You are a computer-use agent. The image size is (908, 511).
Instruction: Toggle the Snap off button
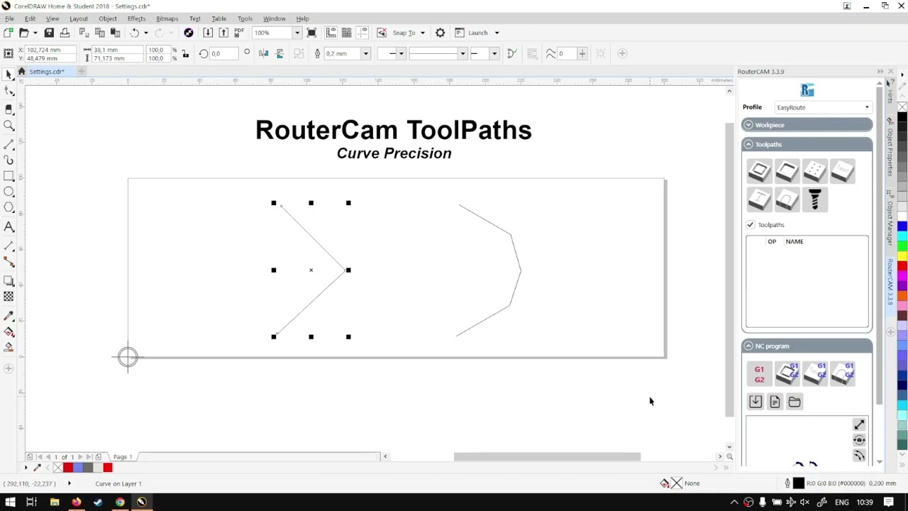pos(382,33)
